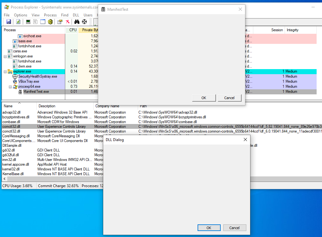
Task: Click the Process Explorer title bar icon
Action: (7, 7)
